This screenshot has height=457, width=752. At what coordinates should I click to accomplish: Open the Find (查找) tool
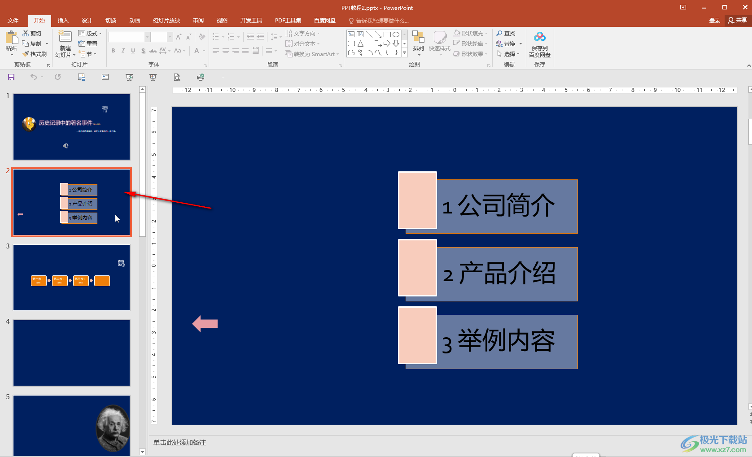tap(506, 34)
